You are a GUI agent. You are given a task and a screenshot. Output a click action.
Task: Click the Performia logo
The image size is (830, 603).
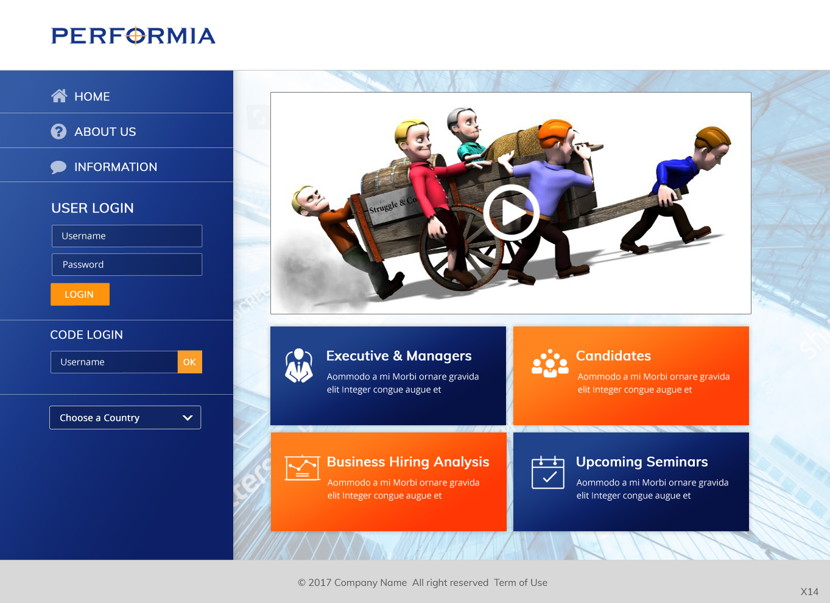click(133, 36)
